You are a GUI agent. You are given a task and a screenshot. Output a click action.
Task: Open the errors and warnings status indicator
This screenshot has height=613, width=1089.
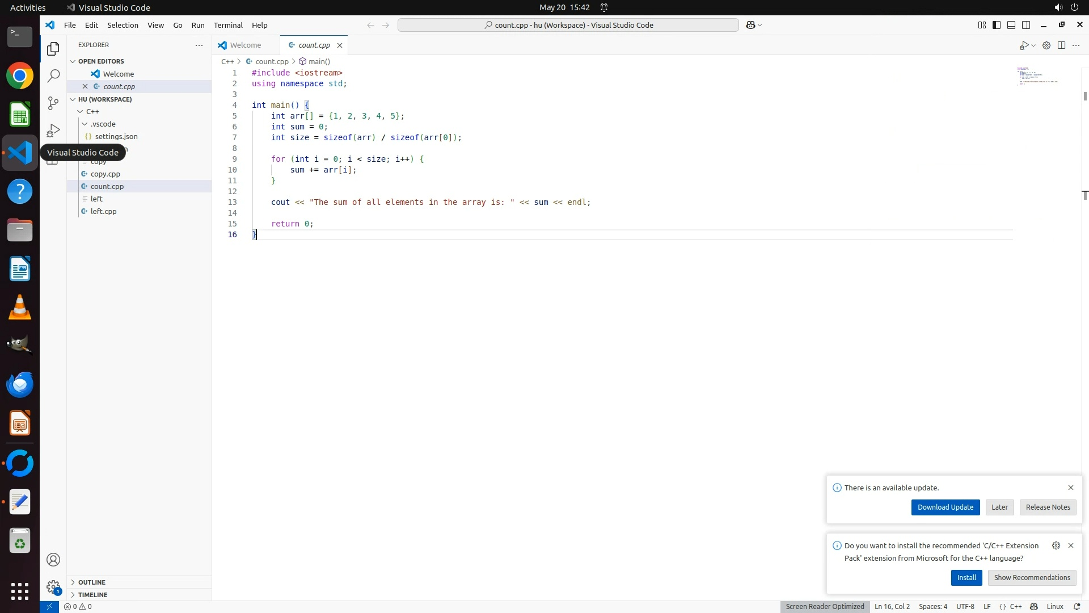[78, 607]
